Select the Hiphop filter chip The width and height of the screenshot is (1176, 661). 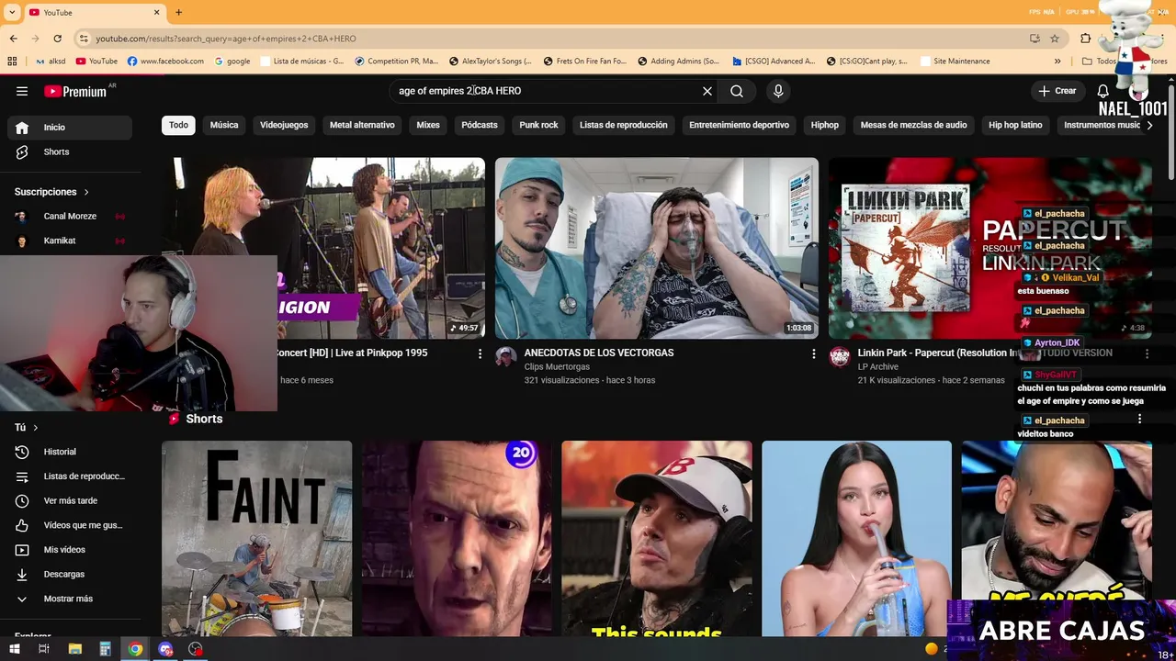point(824,125)
